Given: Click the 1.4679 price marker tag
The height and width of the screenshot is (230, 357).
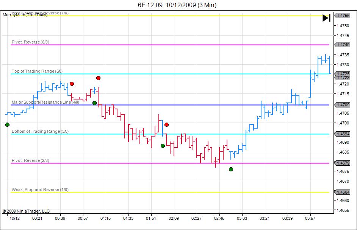Looking at the screenshot, I should [342, 163].
